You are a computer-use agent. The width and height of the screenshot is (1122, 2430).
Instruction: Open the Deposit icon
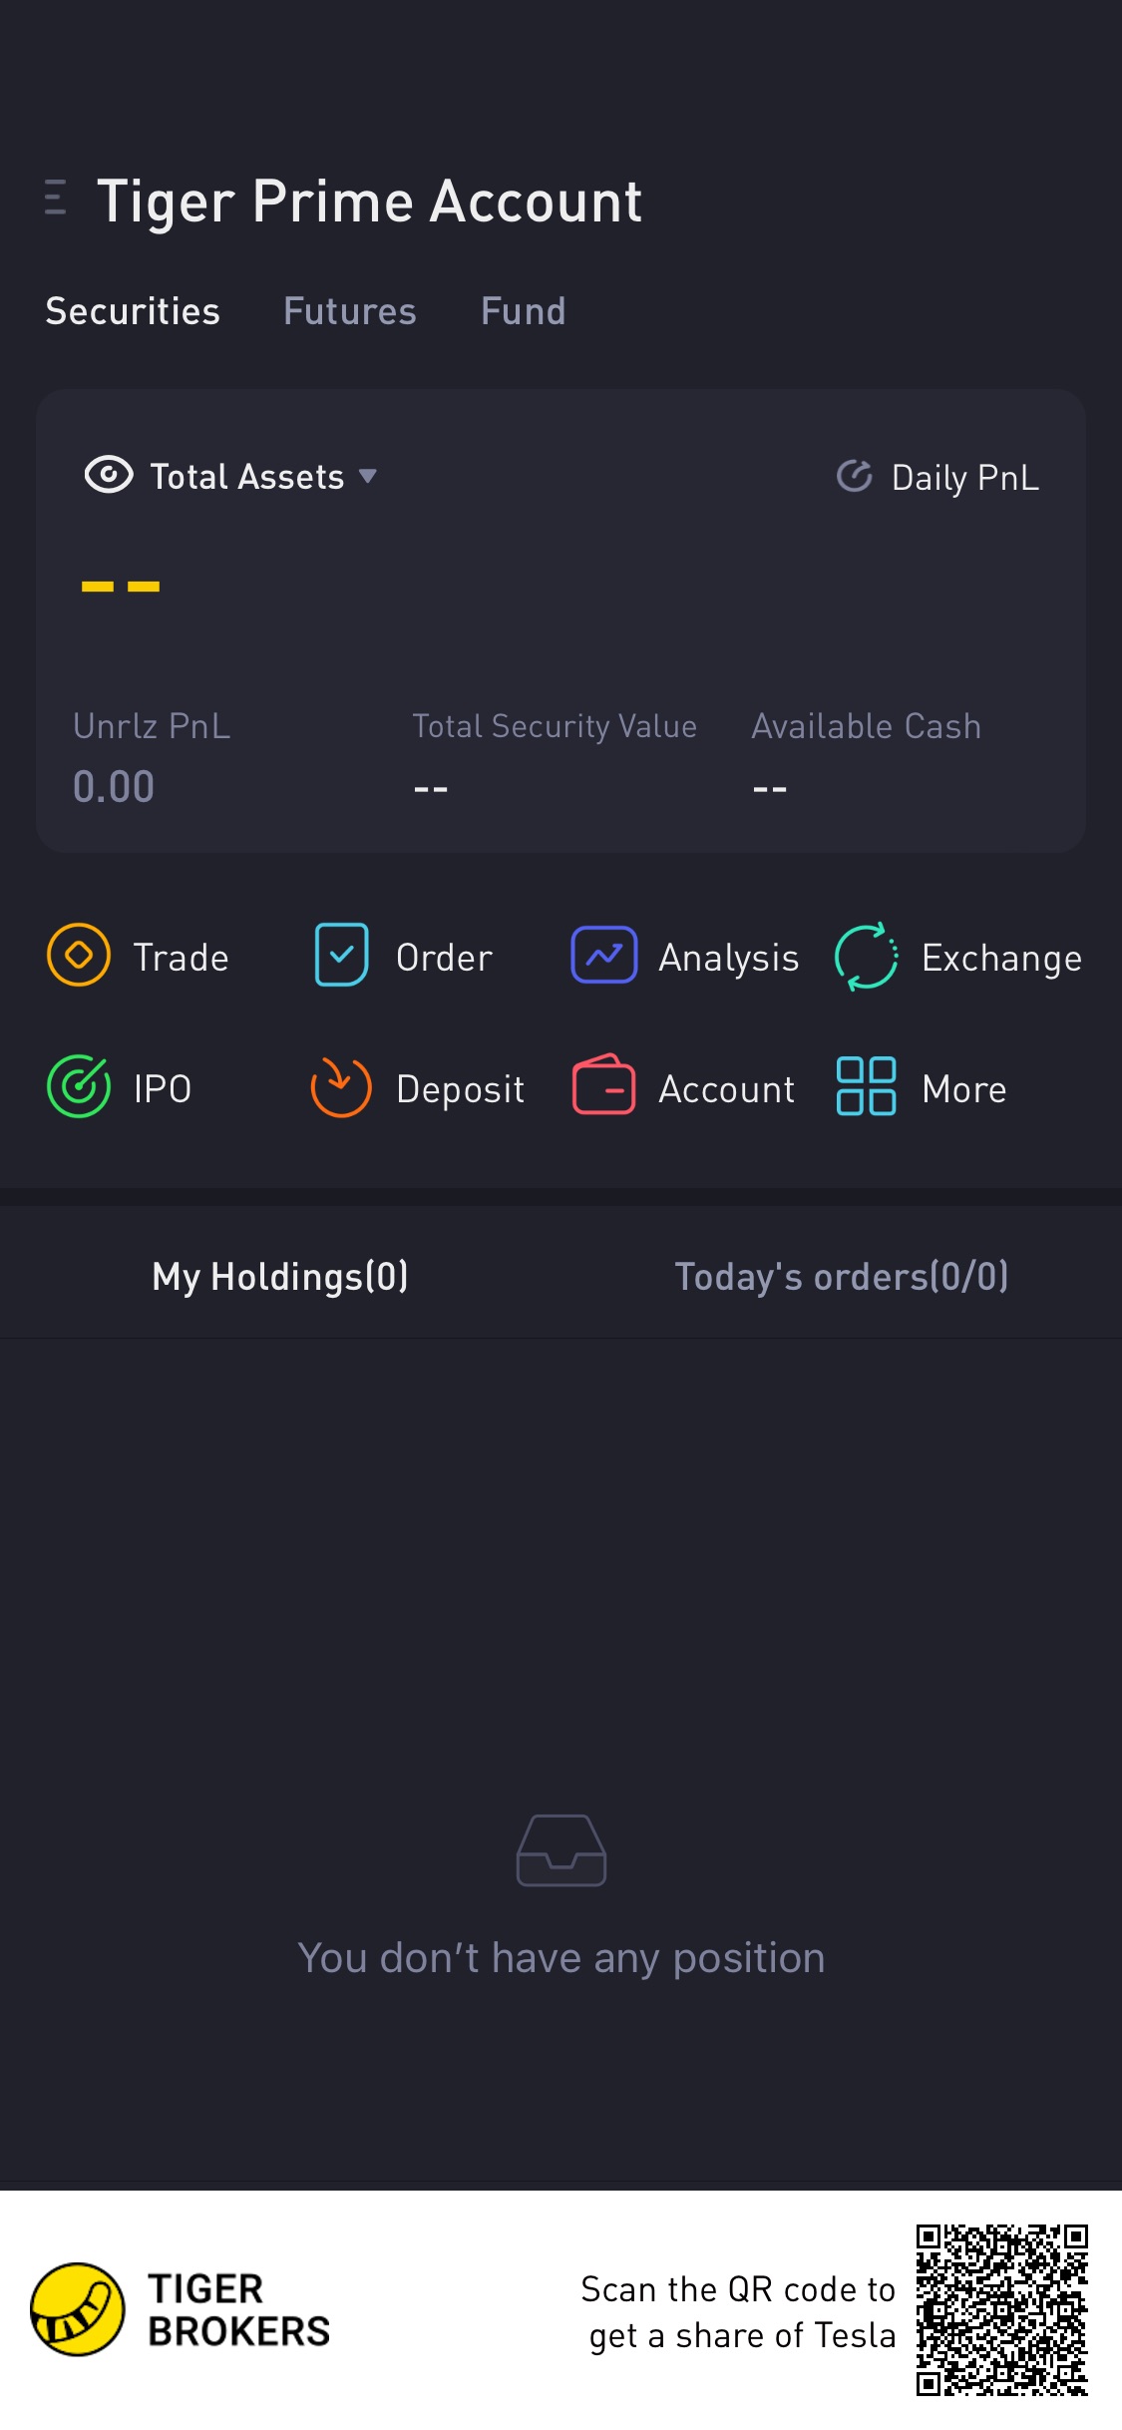[x=341, y=1087]
